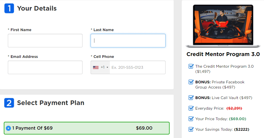This screenshot has width=264, height=138.
Task: Open the +1 country code dropdown arrow
Action: pyautogui.click(x=107, y=67)
